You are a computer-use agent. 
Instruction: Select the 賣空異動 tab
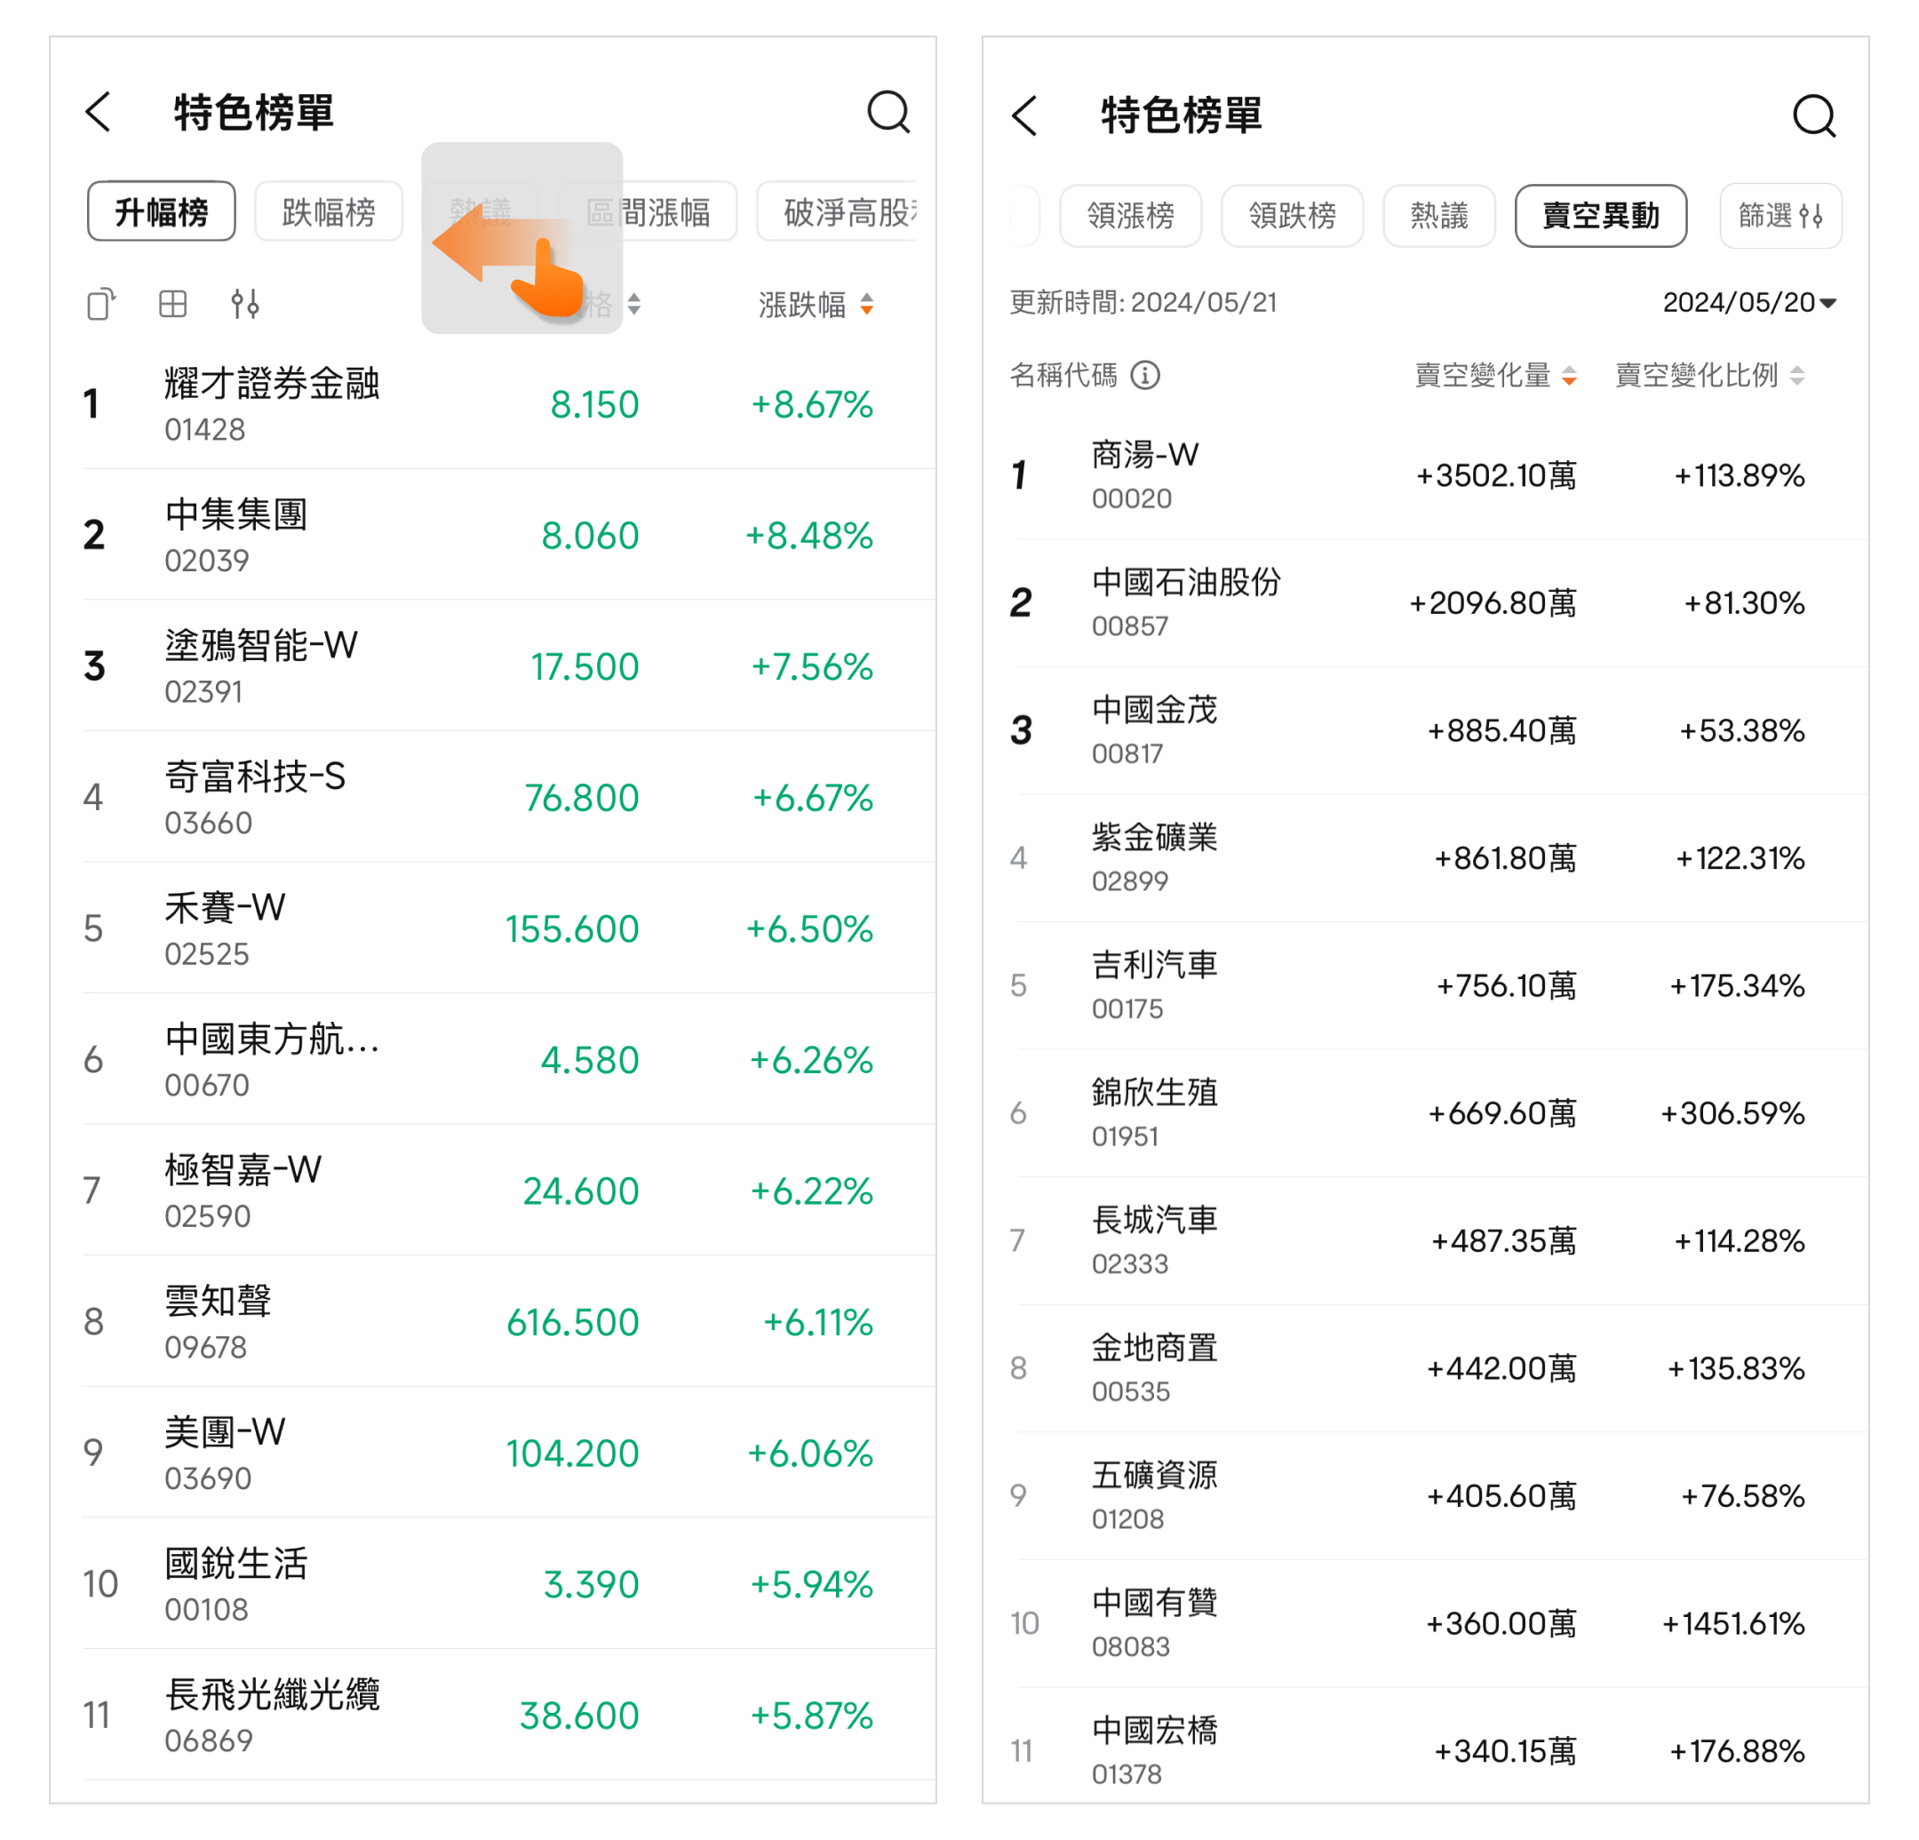(1600, 215)
